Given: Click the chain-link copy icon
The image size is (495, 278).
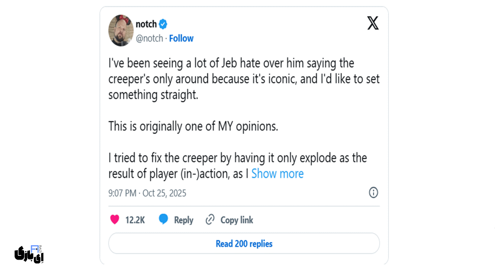Looking at the screenshot, I should coord(210,220).
